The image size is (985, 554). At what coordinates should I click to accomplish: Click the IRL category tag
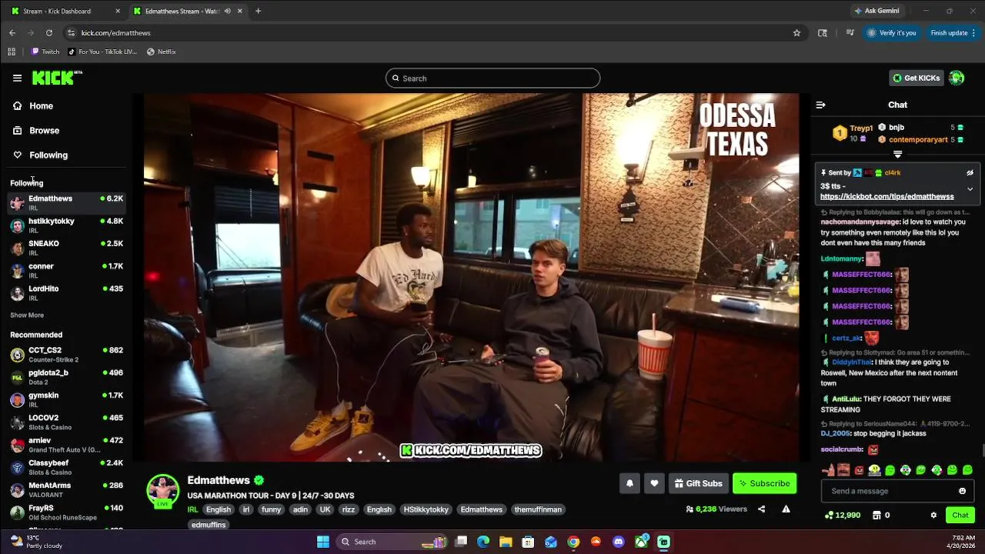pyautogui.click(x=193, y=509)
